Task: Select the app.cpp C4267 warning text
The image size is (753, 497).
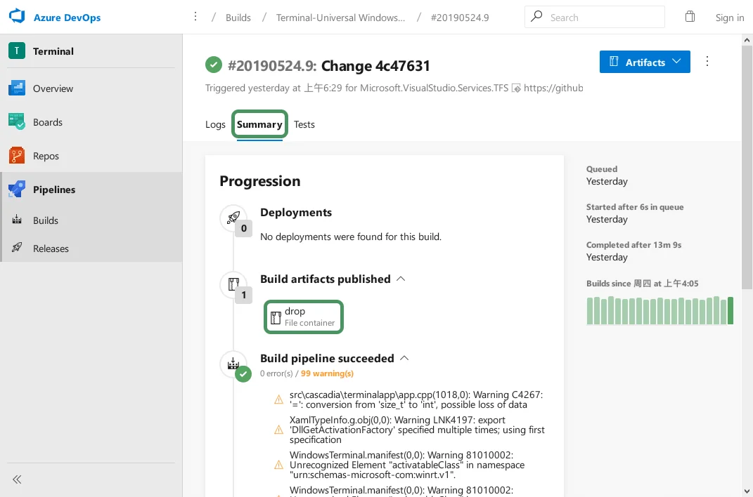Action: coord(416,399)
